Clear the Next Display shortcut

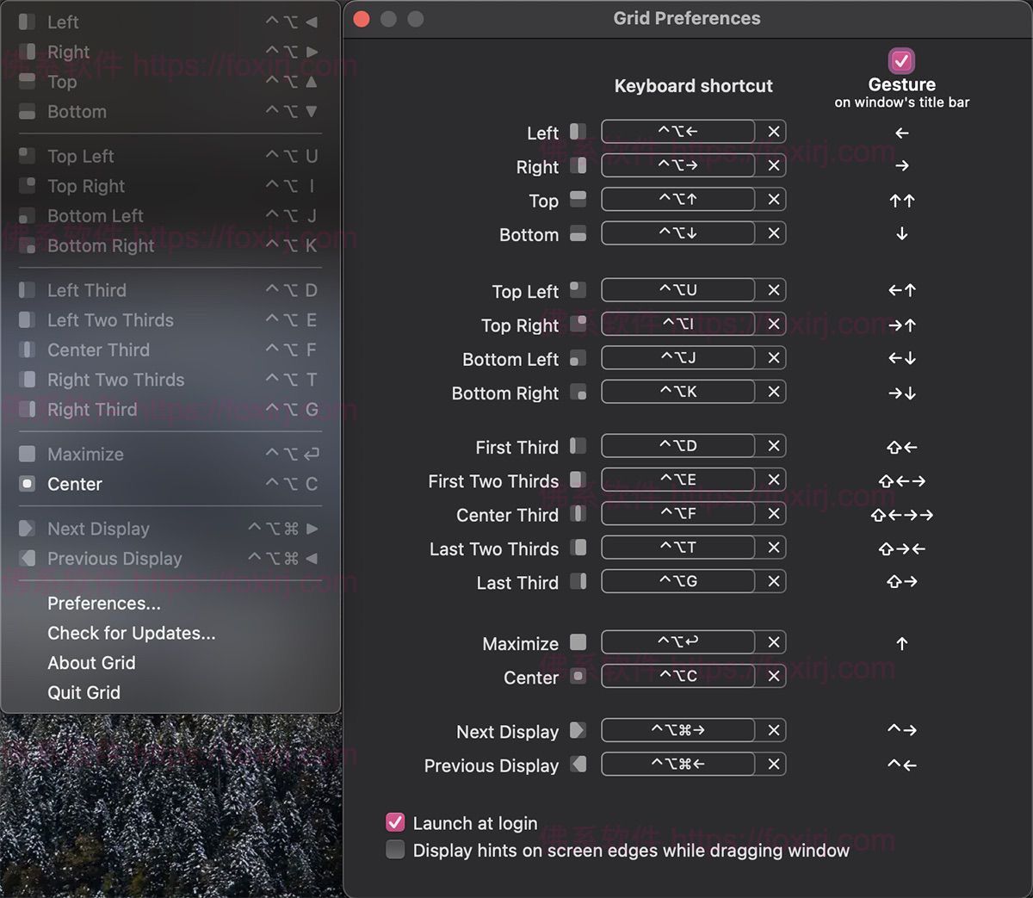coord(773,730)
